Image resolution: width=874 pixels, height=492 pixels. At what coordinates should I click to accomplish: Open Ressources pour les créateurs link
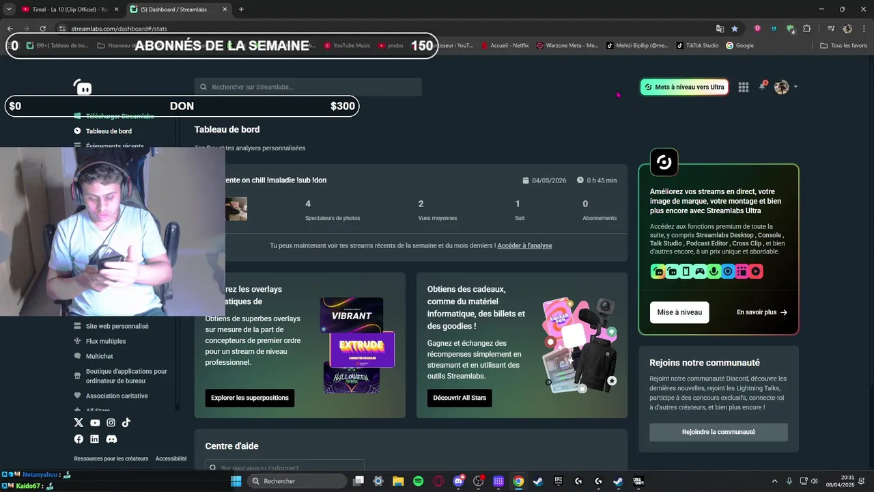[111, 459]
